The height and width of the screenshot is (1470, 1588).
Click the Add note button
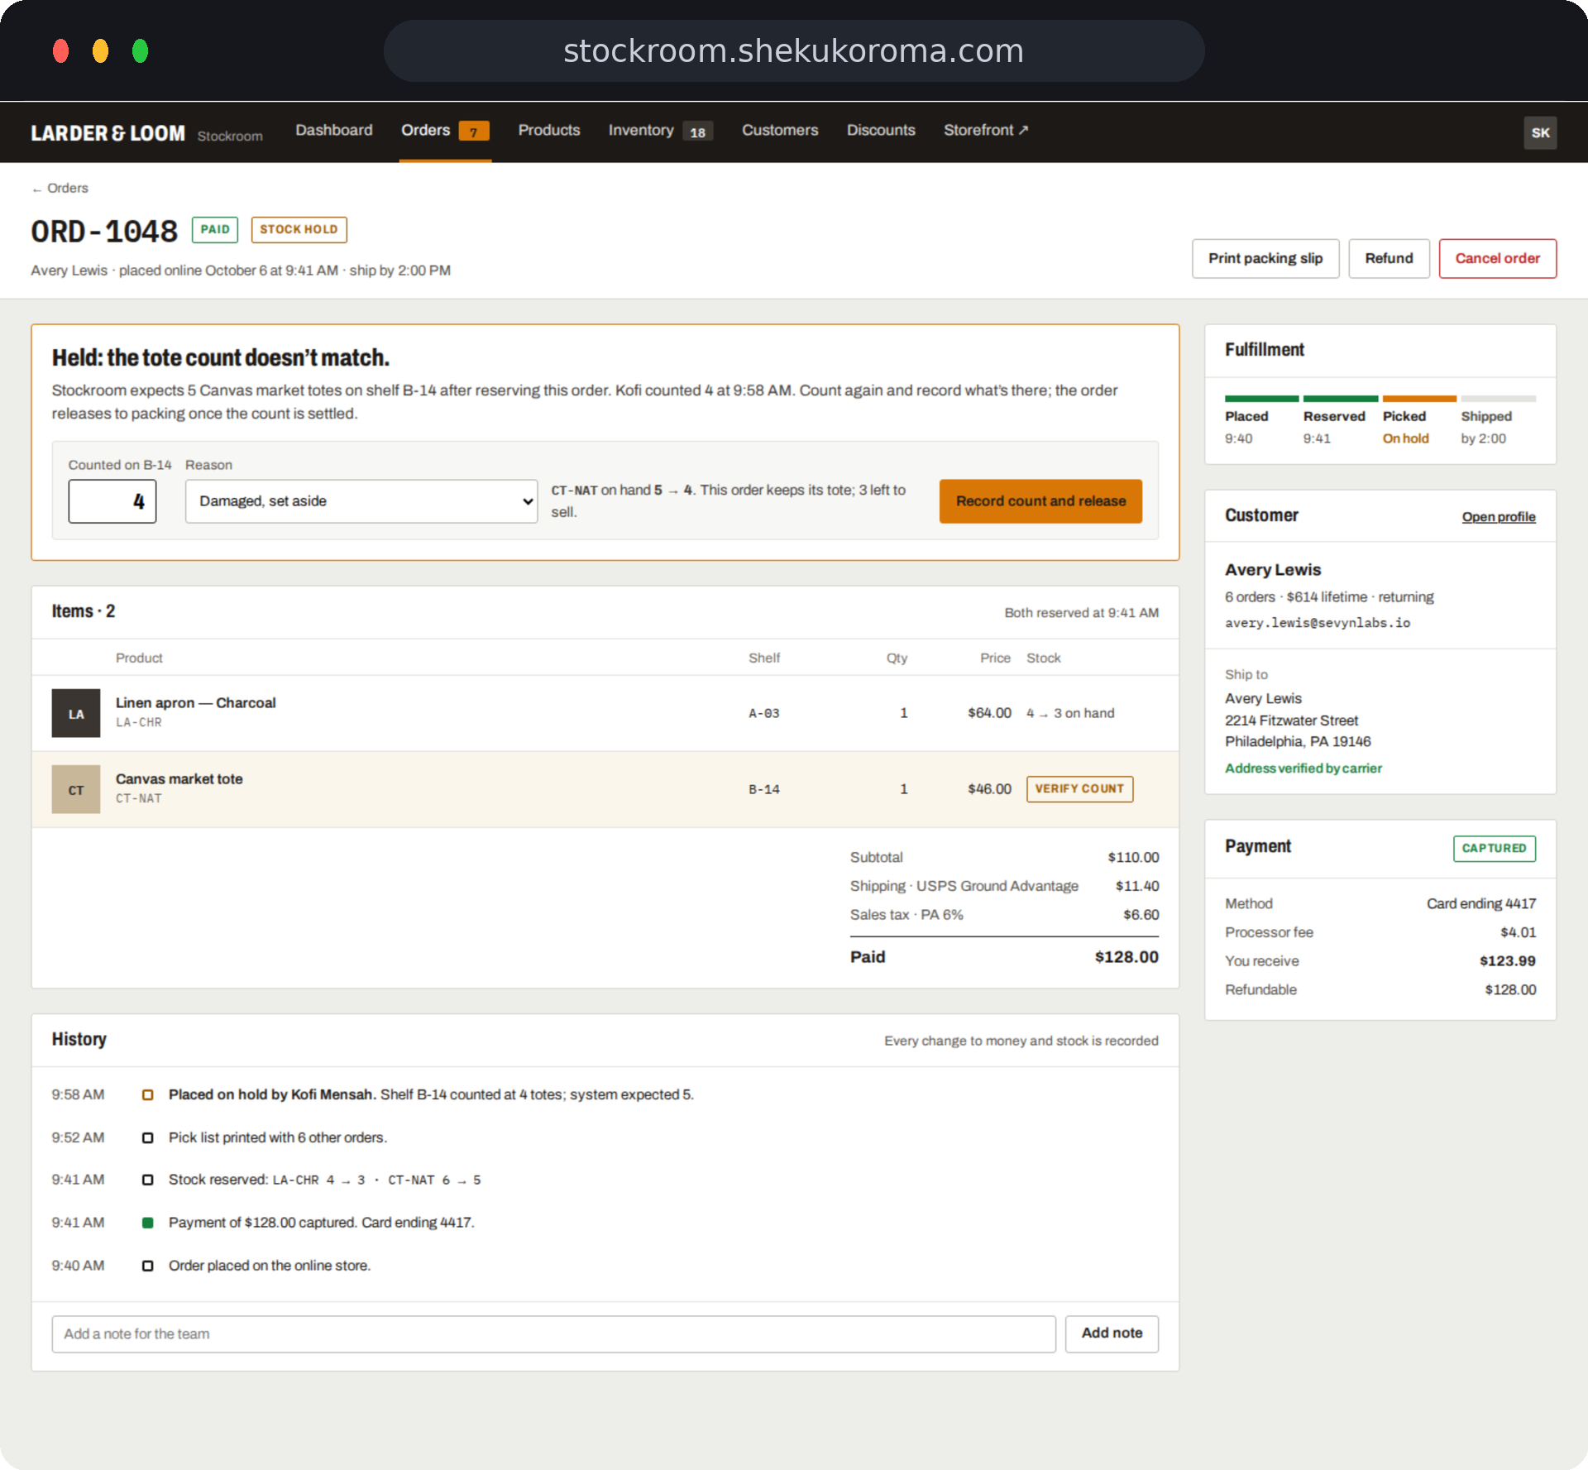[1112, 1334]
